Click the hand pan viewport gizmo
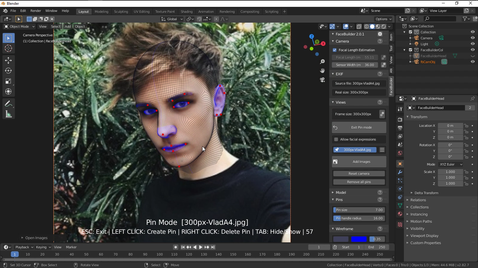478x268 pixels. pos(322,71)
